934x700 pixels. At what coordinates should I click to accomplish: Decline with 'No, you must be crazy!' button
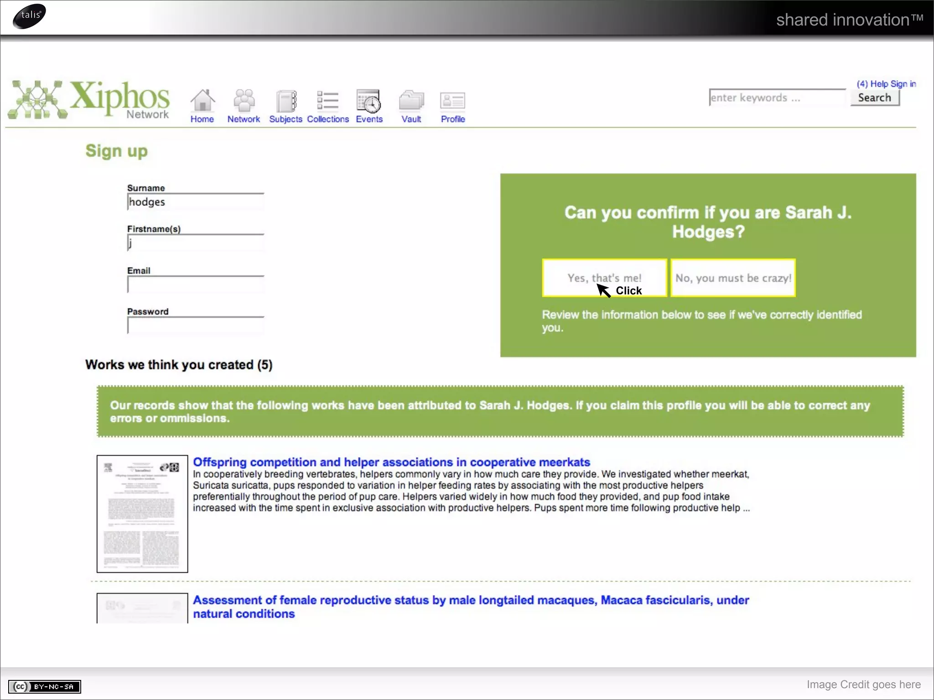click(733, 278)
